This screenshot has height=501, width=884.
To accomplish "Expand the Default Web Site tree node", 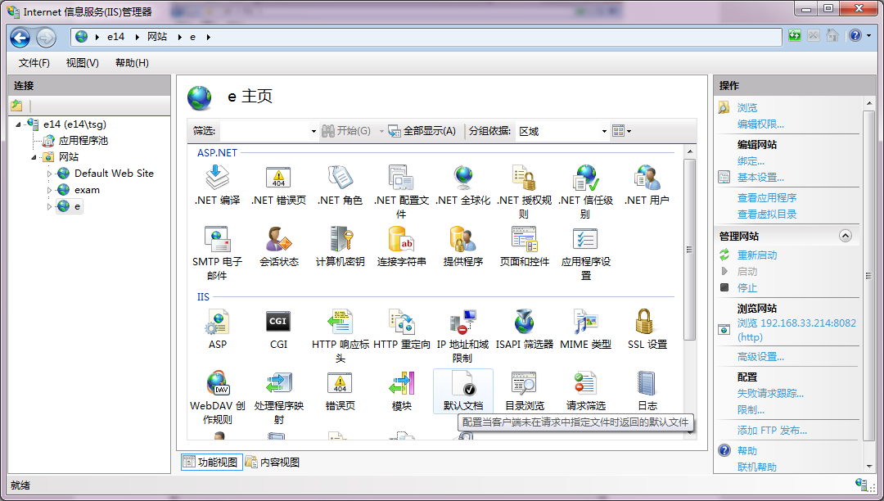I will (x=49, y=173).
